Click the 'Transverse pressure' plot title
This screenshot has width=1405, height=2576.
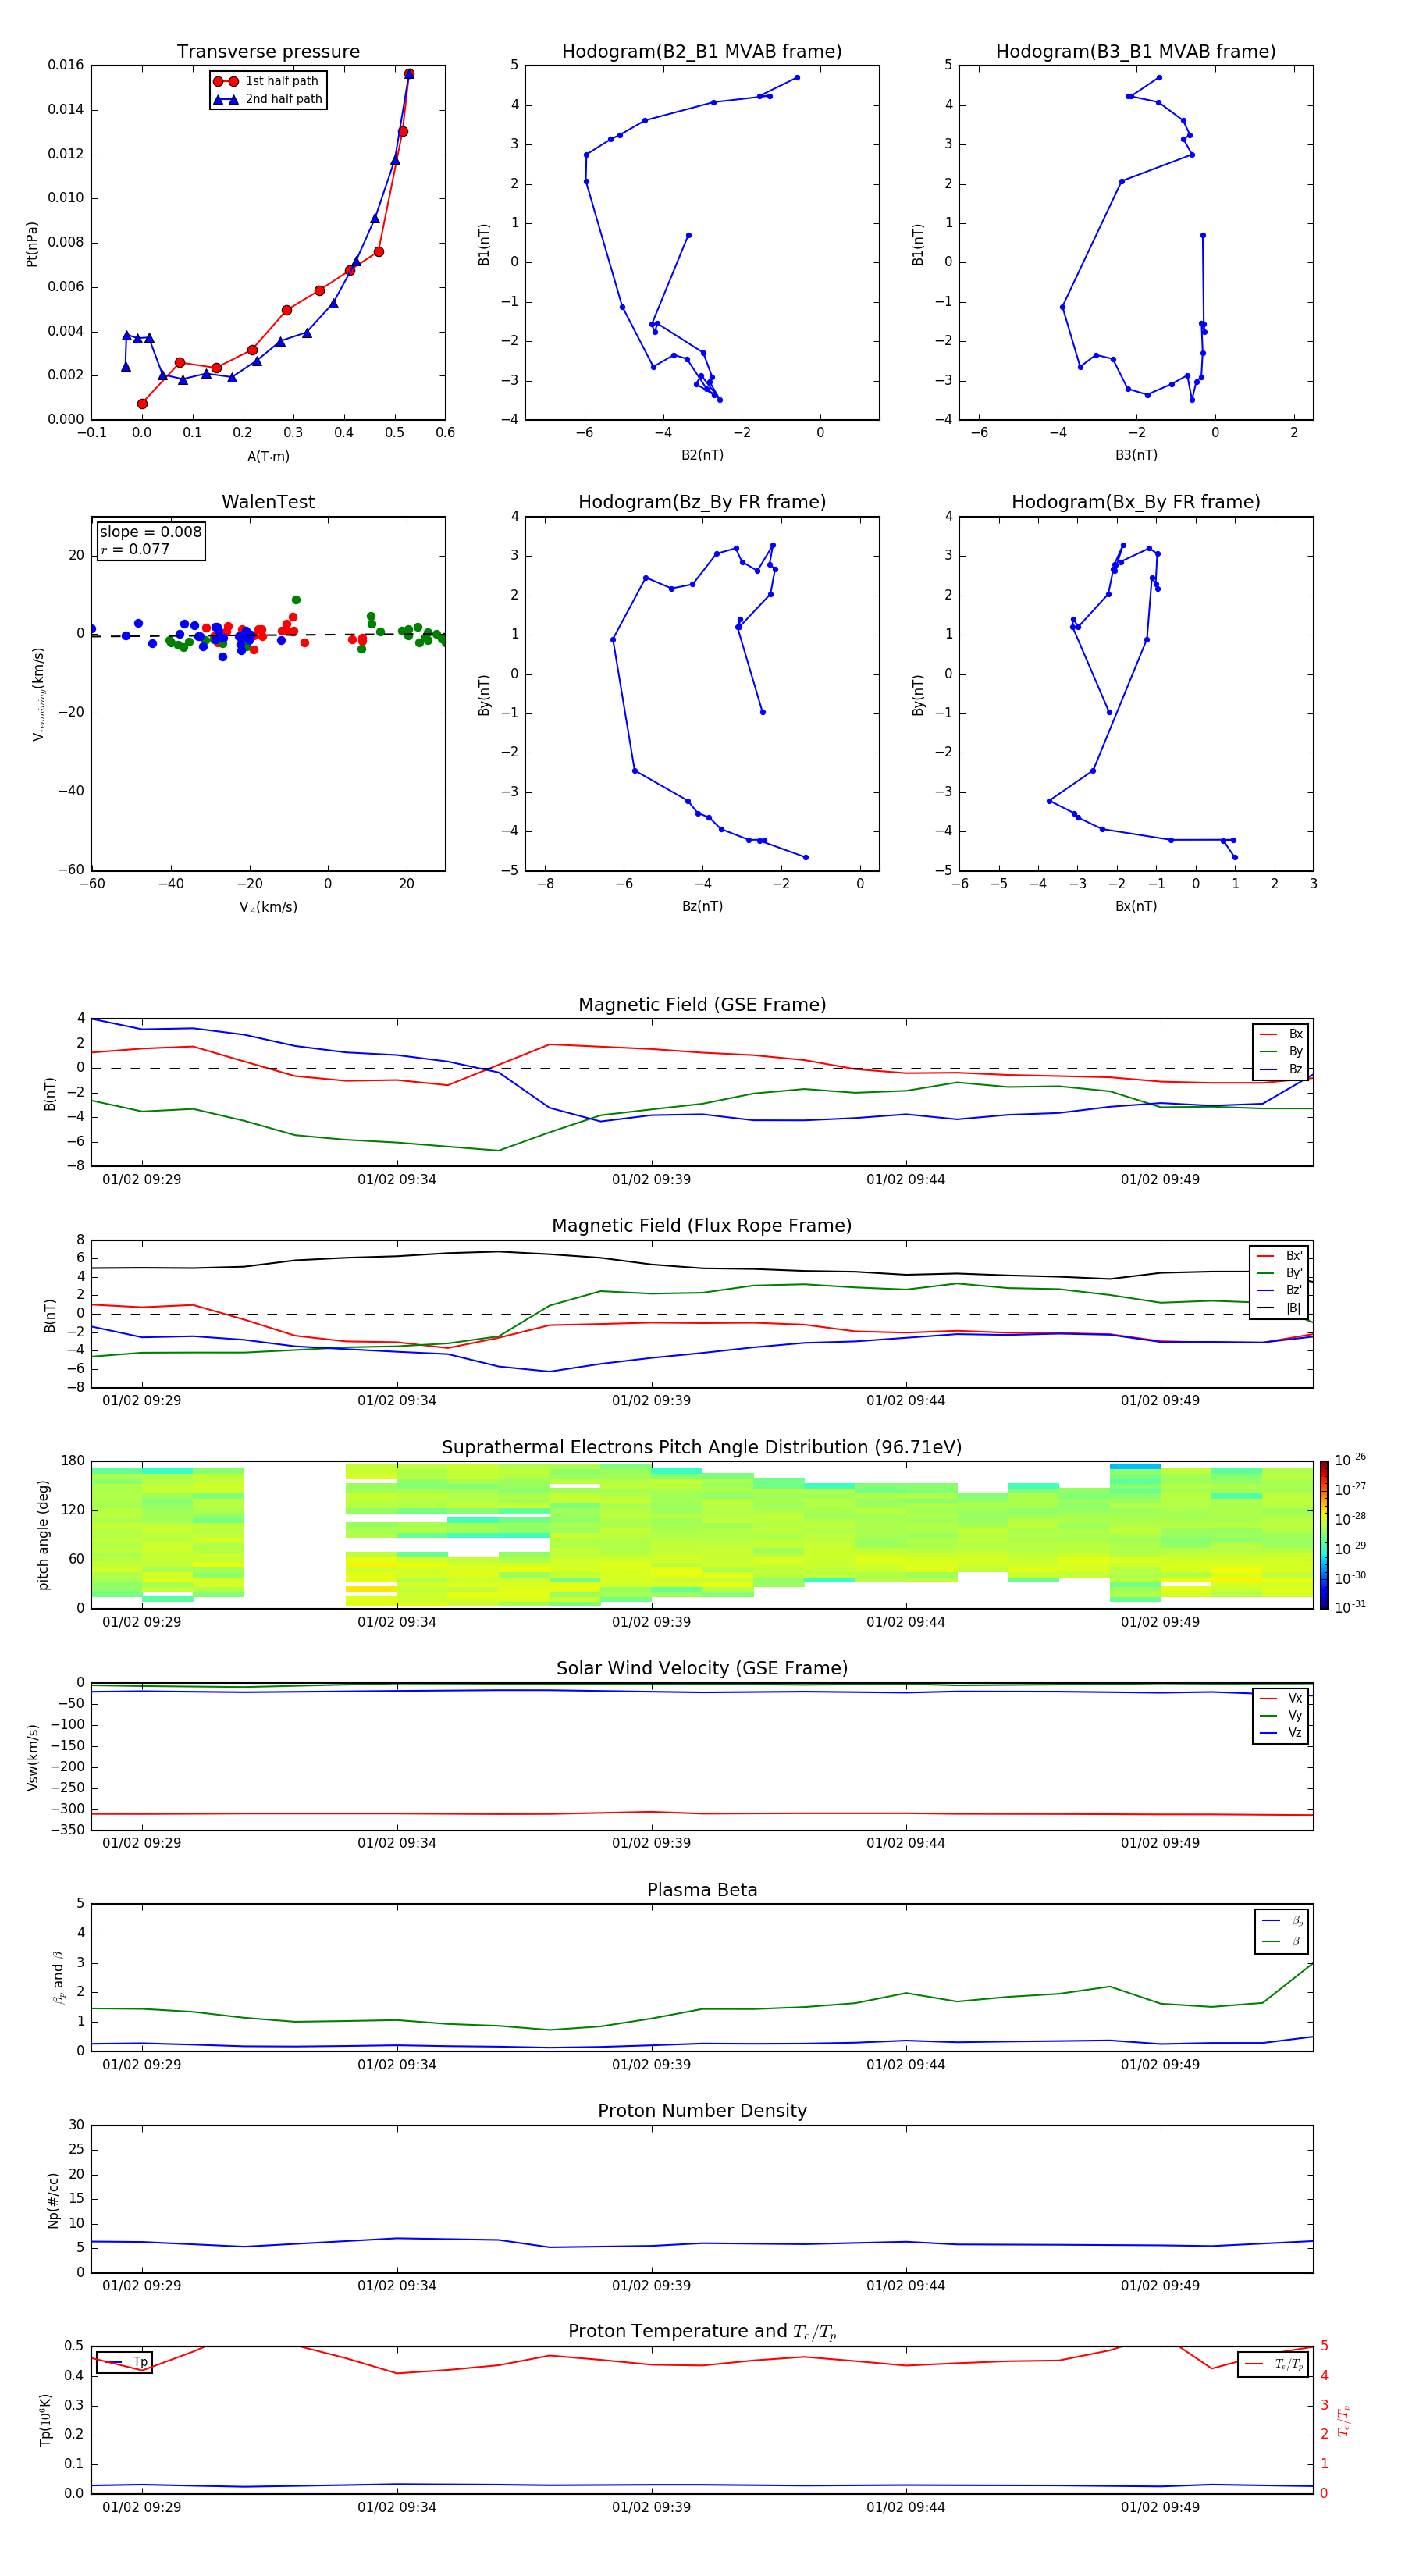click(x=268, y=52)
